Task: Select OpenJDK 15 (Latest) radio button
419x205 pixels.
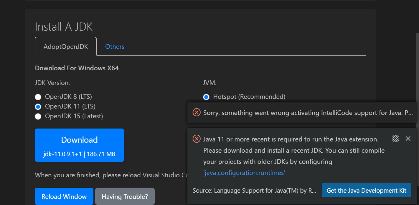Action: 38,116
